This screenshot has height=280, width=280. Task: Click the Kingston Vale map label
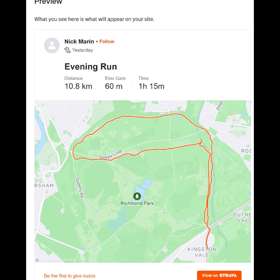[x=202, y=252]
